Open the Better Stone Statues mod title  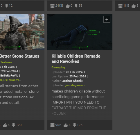point(20,56)
